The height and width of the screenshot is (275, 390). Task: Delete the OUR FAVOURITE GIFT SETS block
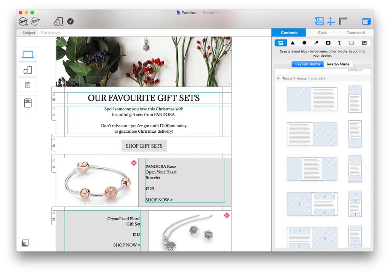point(54,95)
